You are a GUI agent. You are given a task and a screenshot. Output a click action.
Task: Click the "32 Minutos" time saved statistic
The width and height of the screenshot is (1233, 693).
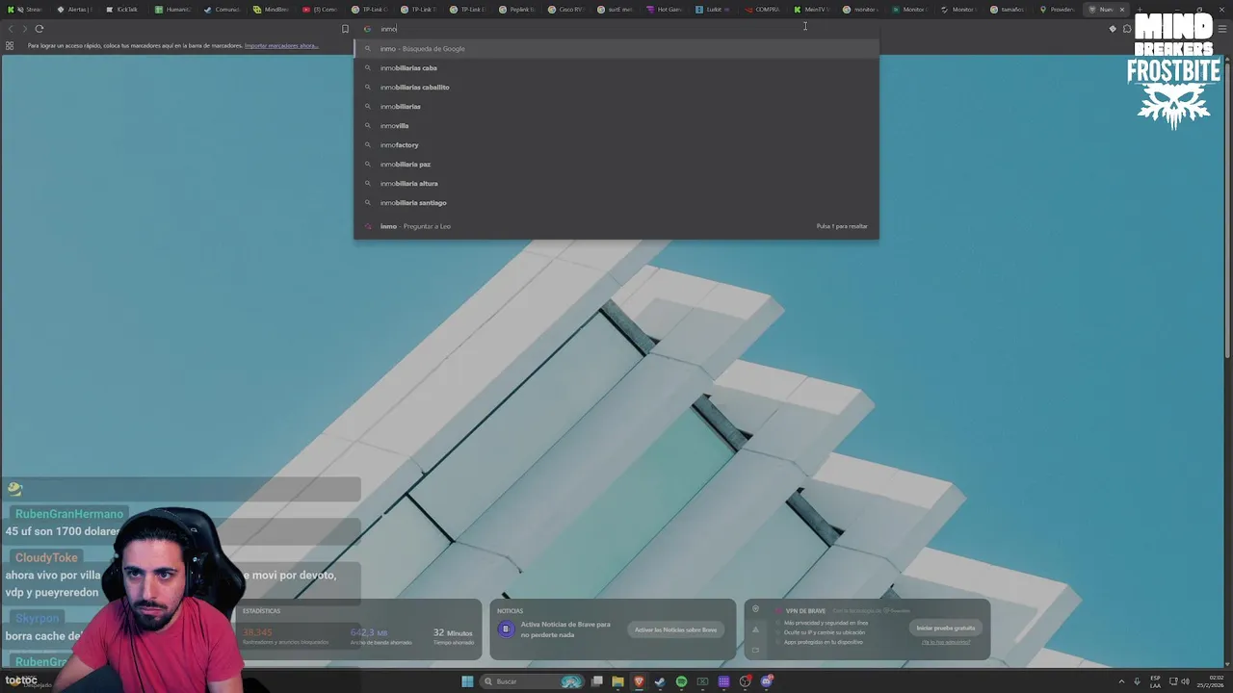[x=453, y=635]
